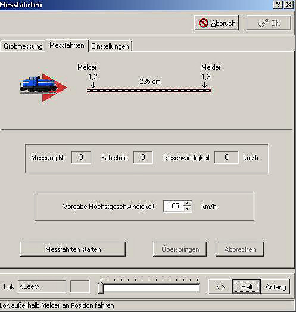Click the Abbruch cancel button
The height and width of the screenshot is (312, 296).
(x=216, y=23)
